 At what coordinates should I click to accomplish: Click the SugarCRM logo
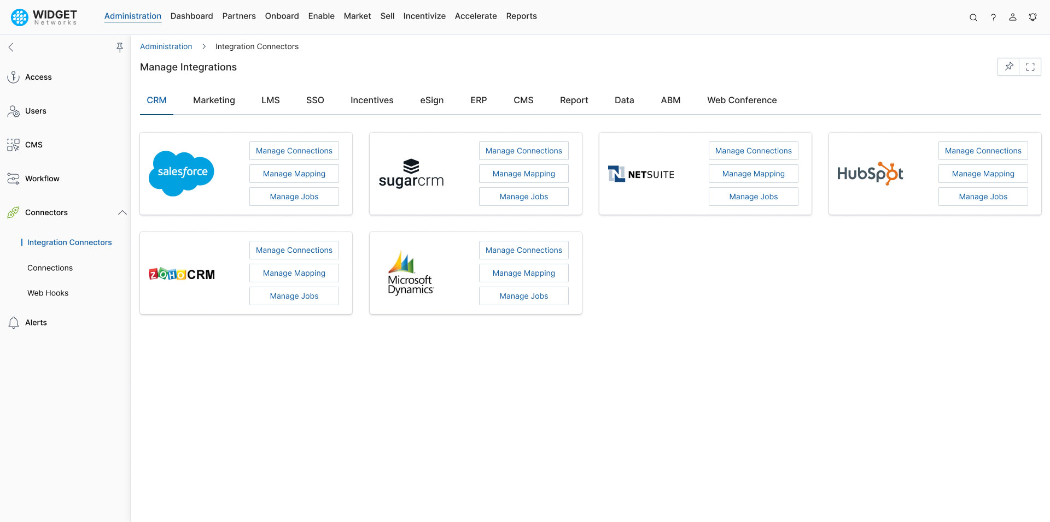tap(411, 174)
